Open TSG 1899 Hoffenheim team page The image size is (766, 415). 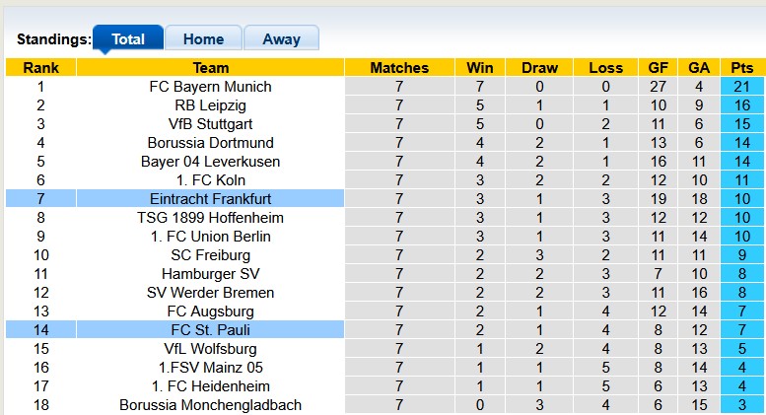tap(210, 218)
